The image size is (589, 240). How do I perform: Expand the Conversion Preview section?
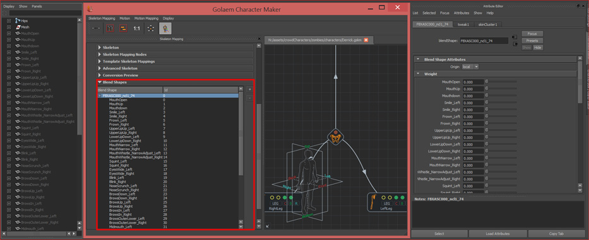click(100, 75)
